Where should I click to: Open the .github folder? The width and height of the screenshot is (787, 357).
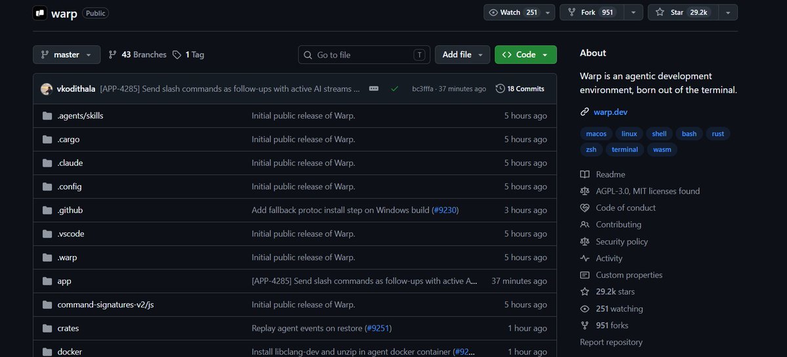70,210
